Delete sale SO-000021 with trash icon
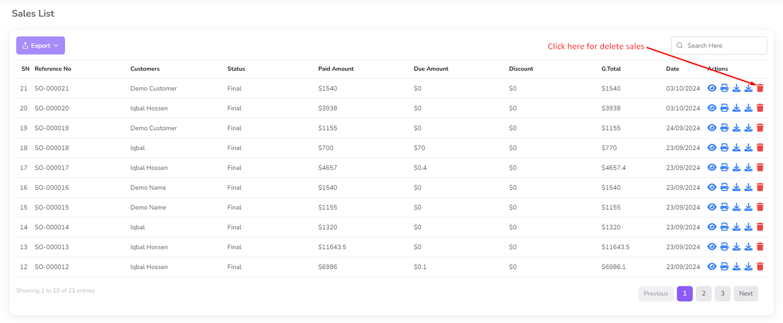 760,88
